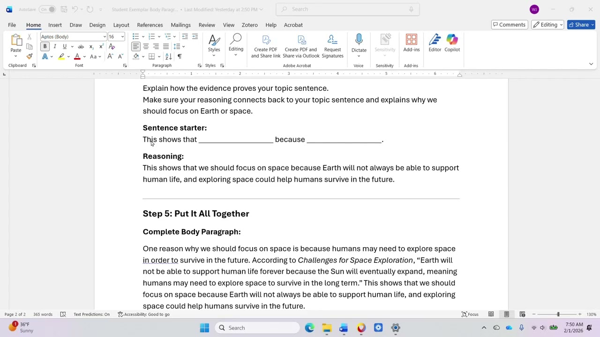Open the Editing mode dropdown

[547, 25]
